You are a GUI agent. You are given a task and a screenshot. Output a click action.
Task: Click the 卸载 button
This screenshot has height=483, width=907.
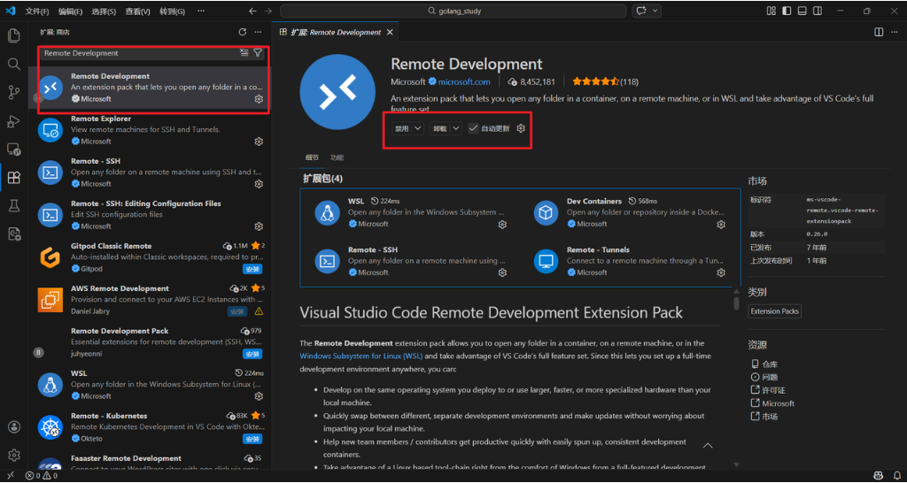tap(439, 128)
